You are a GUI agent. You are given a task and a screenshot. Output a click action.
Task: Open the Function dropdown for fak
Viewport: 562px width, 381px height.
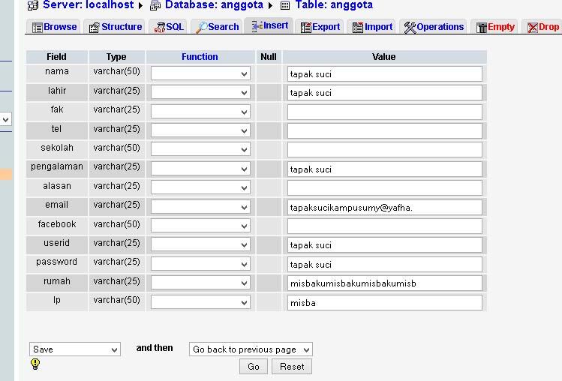[x=200, y=112]
